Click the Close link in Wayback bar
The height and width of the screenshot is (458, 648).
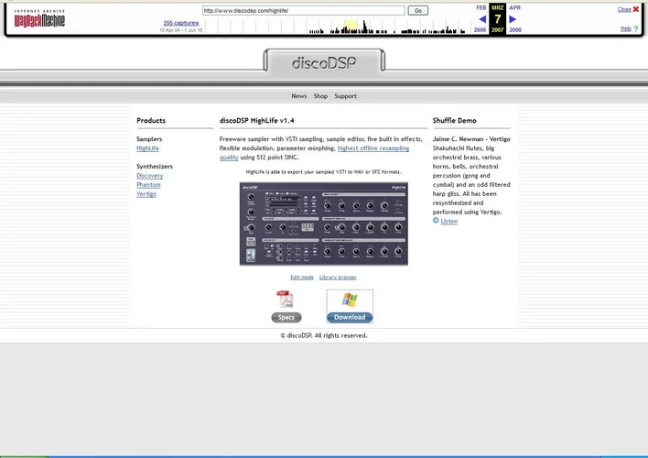tap(624, 9)
